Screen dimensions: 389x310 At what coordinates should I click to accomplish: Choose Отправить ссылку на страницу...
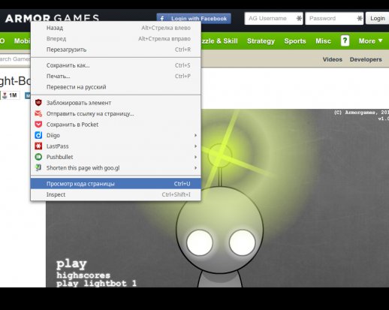point(116,113)
